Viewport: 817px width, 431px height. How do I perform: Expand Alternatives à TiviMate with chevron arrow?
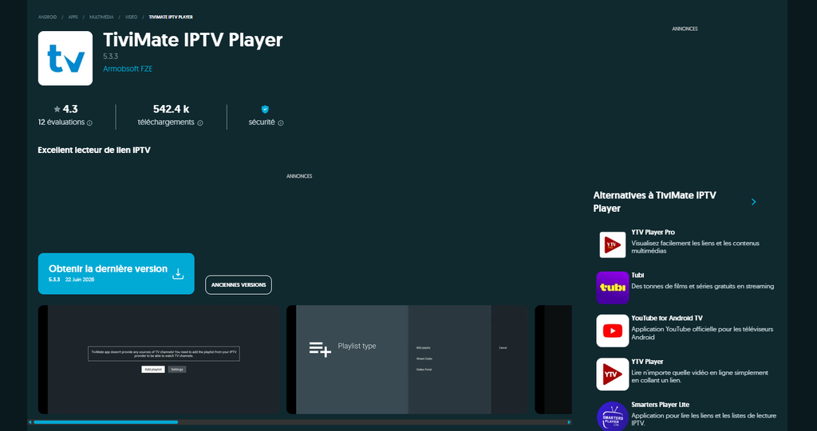coord(753,202)
